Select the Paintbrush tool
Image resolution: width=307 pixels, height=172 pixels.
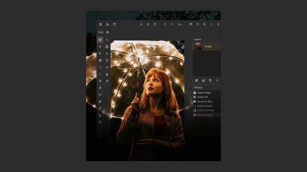point(100,101)
